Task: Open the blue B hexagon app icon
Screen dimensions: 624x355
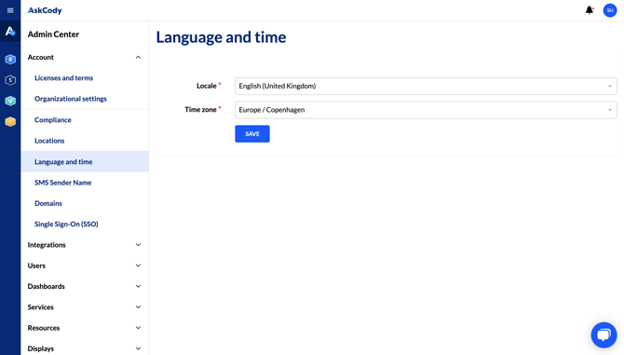Action: 10,60
